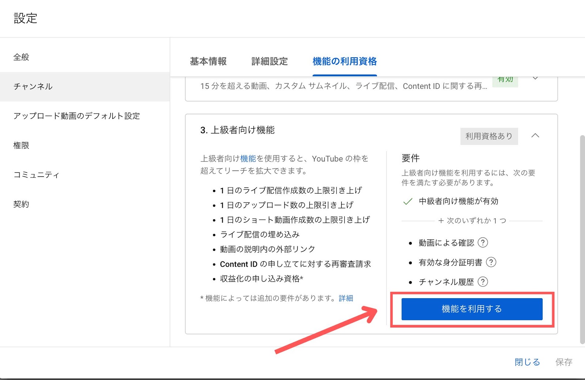The image size is (585, 380).
Task: Click 1 日のアップロード数の上限引き上げ item
Action: (x=287, y=205)
